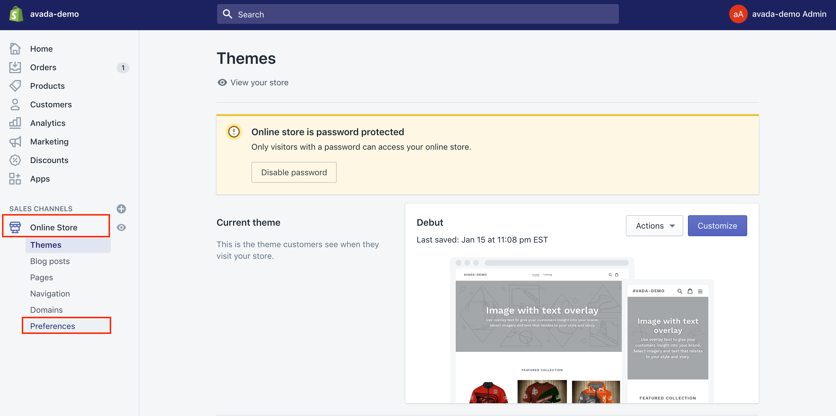Click the Customize button for Debut theme
Viewport: 836px width, 416px height.
click(x=718, y=225)
